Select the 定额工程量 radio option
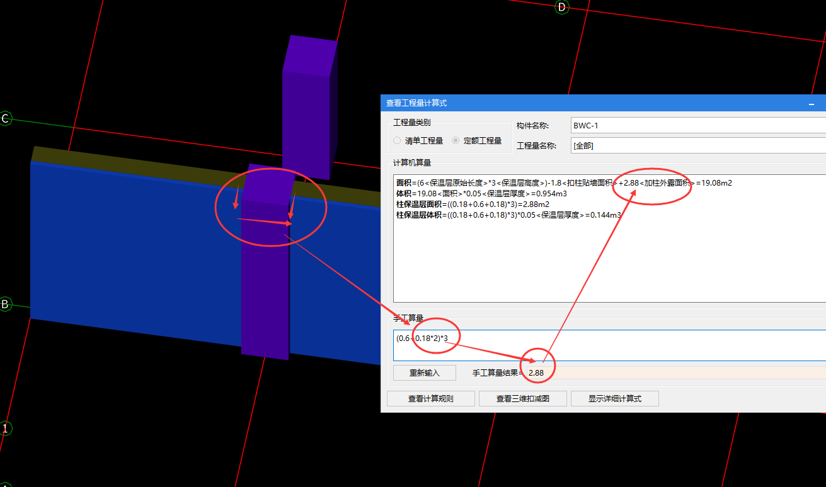The image size is (826, 487). click(x=477, y=141)
